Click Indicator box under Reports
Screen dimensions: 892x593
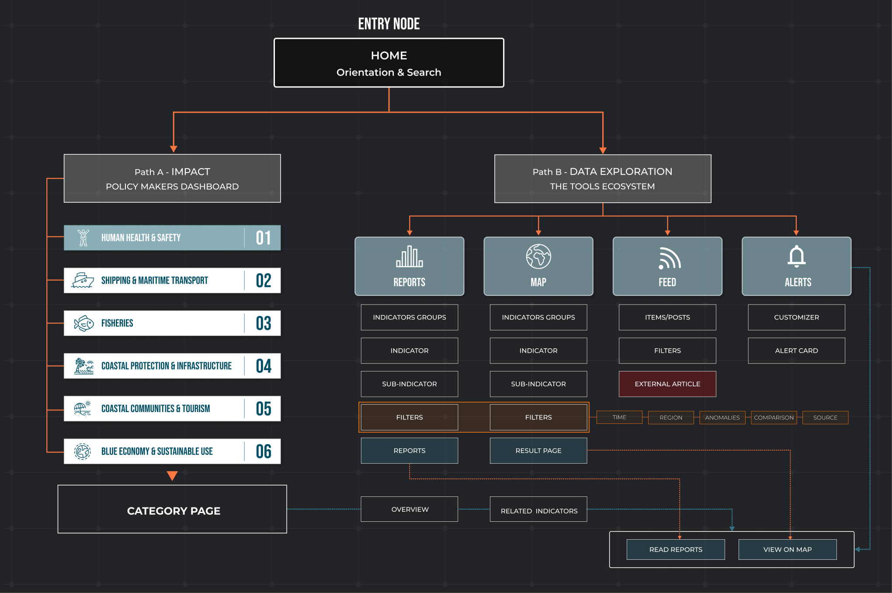coord(410,350)
